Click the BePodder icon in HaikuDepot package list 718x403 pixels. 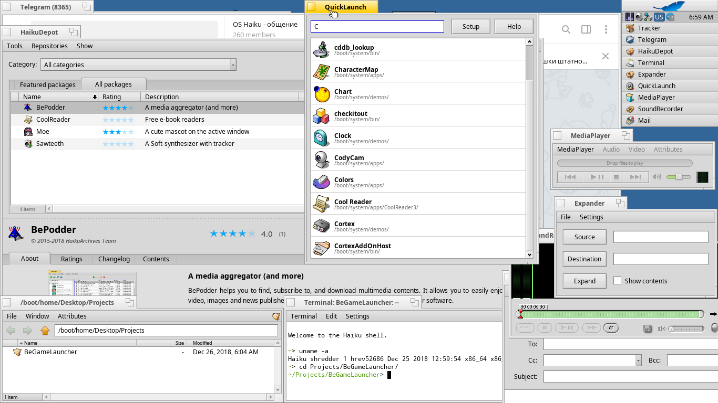coord(28,108)
